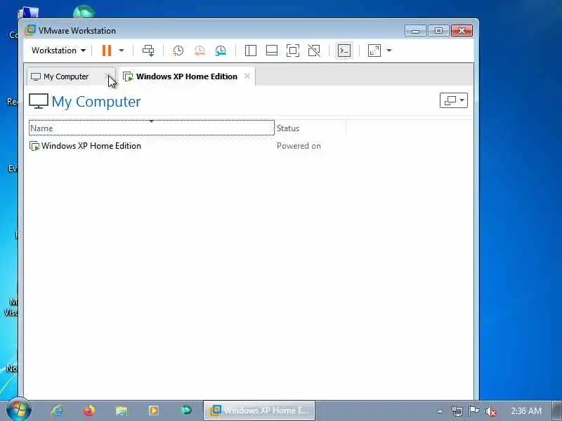This screenshot has height=421, width=562.
Task: Click the orange Pause VM button
Action: [107, 51]
